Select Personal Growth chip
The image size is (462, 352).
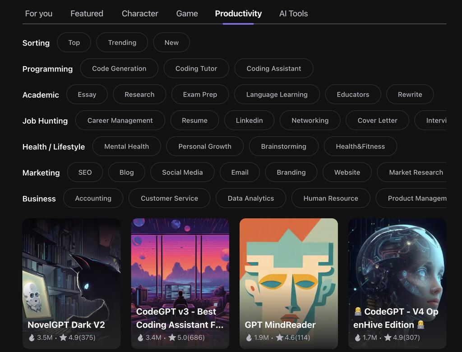coord(205,146)
